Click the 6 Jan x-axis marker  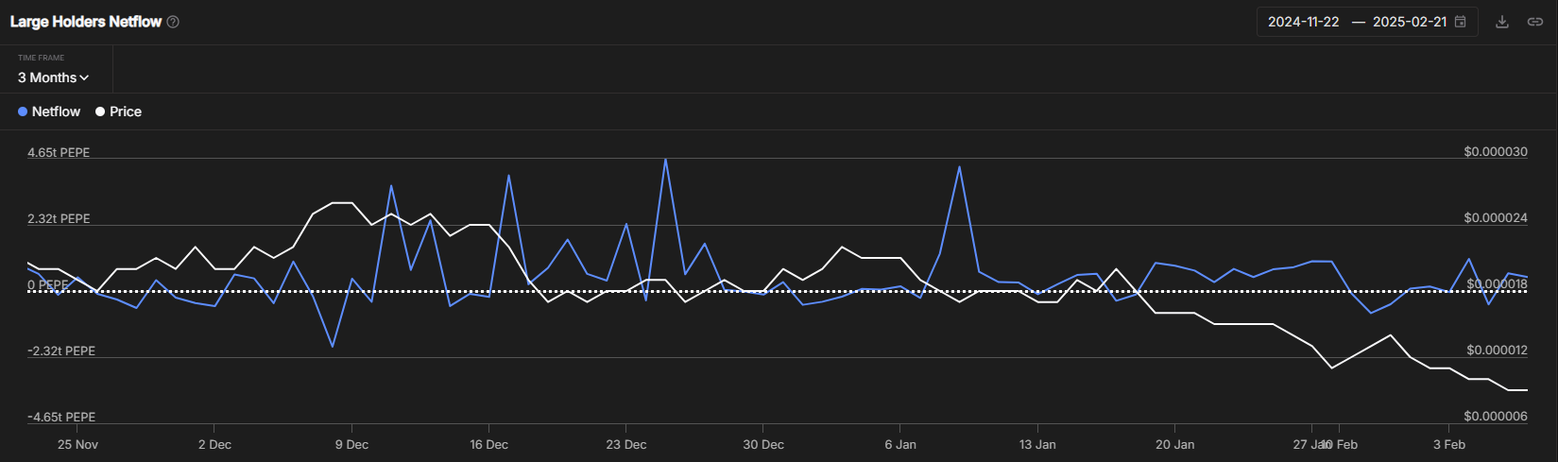click(900, 444)
